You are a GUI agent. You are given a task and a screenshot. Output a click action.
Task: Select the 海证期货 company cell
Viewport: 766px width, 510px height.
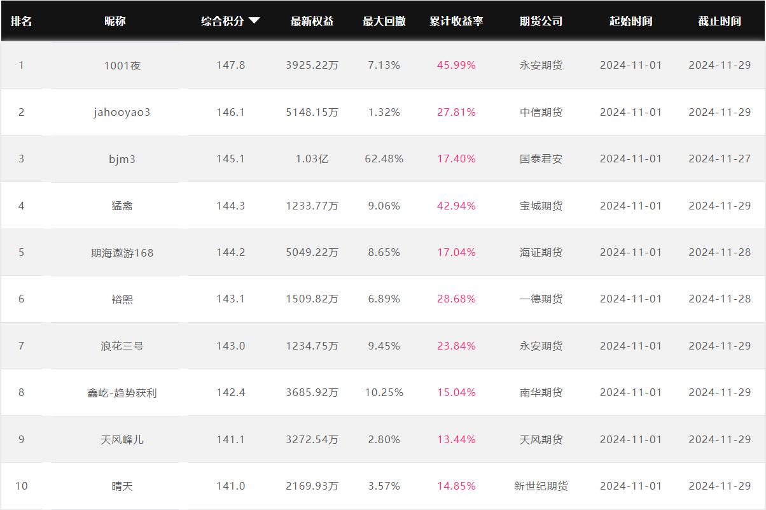point(541,252)
